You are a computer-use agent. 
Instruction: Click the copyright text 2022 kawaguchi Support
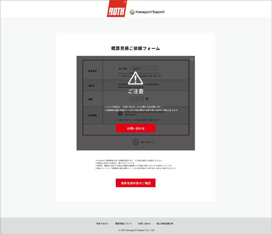(x=137, y=230)
